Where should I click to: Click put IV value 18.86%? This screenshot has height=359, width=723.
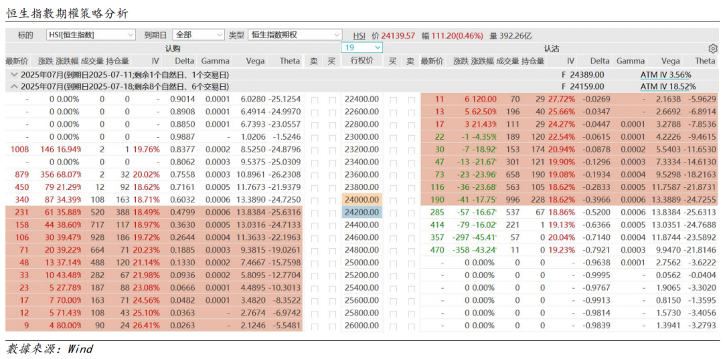(562, 213)
